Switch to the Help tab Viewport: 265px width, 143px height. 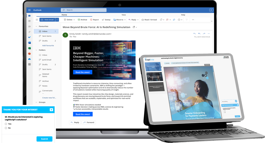pyautogui.click(x=183, y=15)
